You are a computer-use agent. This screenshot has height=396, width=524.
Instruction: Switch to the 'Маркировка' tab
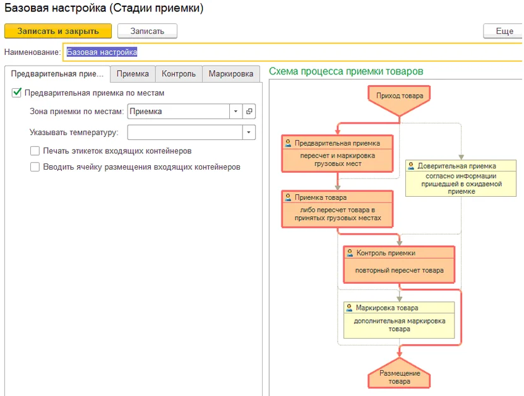[231, 74]
